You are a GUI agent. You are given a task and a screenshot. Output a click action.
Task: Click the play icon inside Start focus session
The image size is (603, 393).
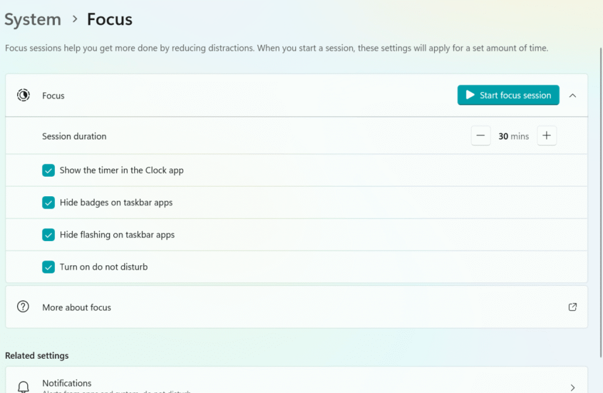(x=471, y=95)
